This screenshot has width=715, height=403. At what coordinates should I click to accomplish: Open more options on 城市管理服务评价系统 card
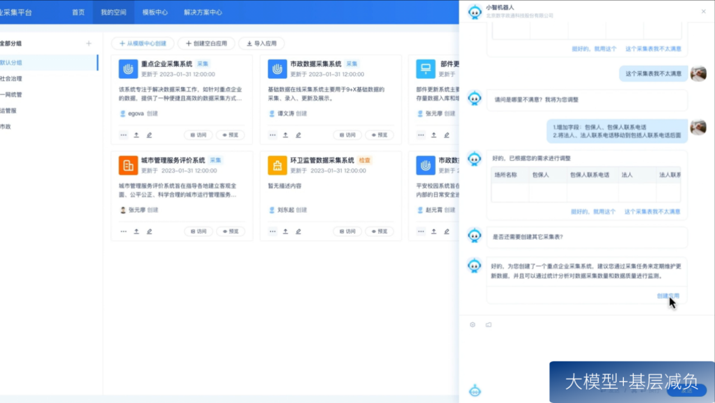point(123,231)
